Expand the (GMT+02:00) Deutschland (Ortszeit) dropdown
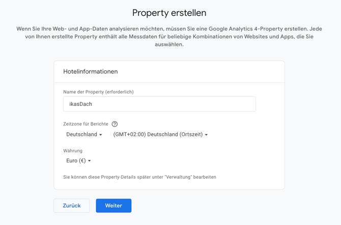Viewport: 341px width, 225px height. tap(160, 134)
